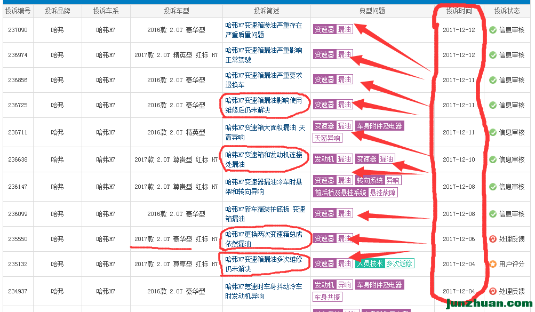The image size is (535, 312).
Task: Click 车身附件及电器 天窗异响 tag in row 236711
Action: pyautogui.click(x=358, y=132)
